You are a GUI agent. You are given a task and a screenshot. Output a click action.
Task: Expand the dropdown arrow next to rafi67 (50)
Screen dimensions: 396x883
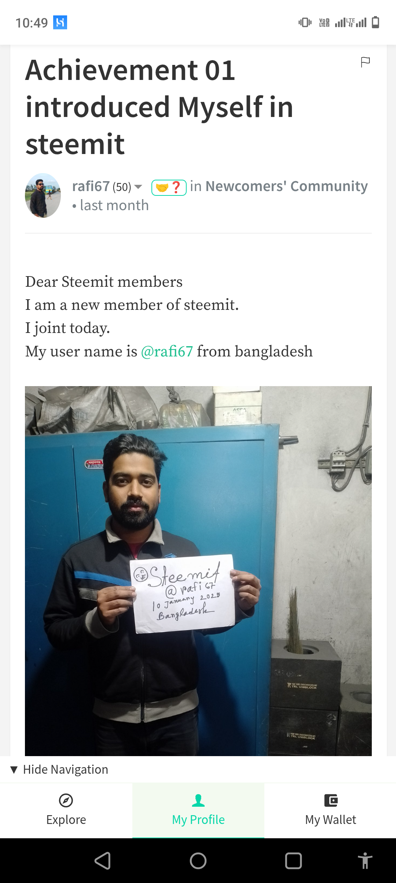point(138,187)
